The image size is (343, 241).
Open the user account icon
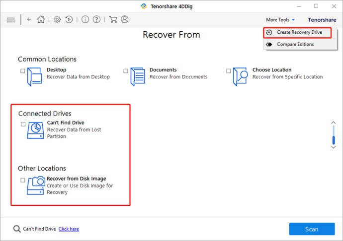point(124,19)
